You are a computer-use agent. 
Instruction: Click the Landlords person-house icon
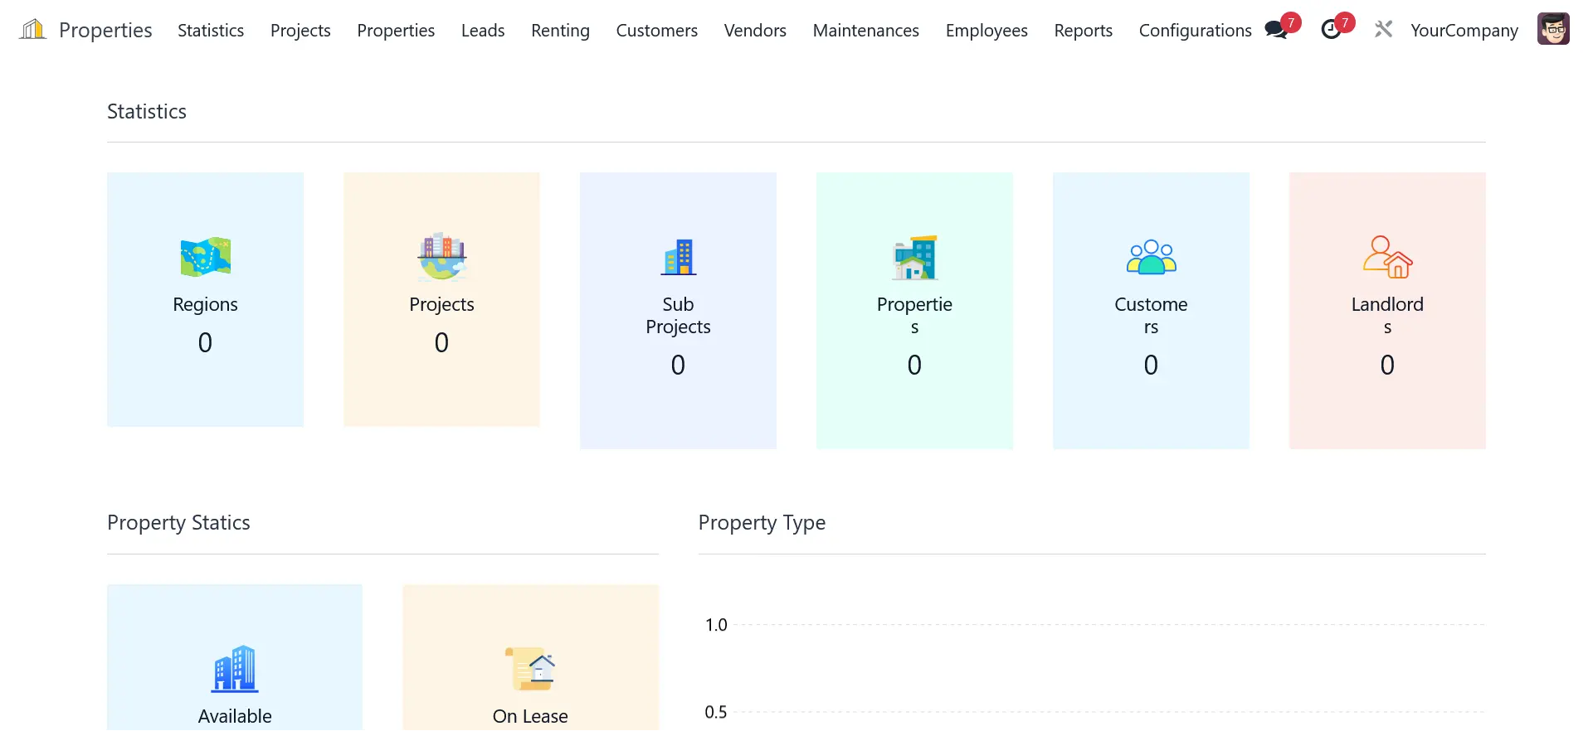[1387, 257]
